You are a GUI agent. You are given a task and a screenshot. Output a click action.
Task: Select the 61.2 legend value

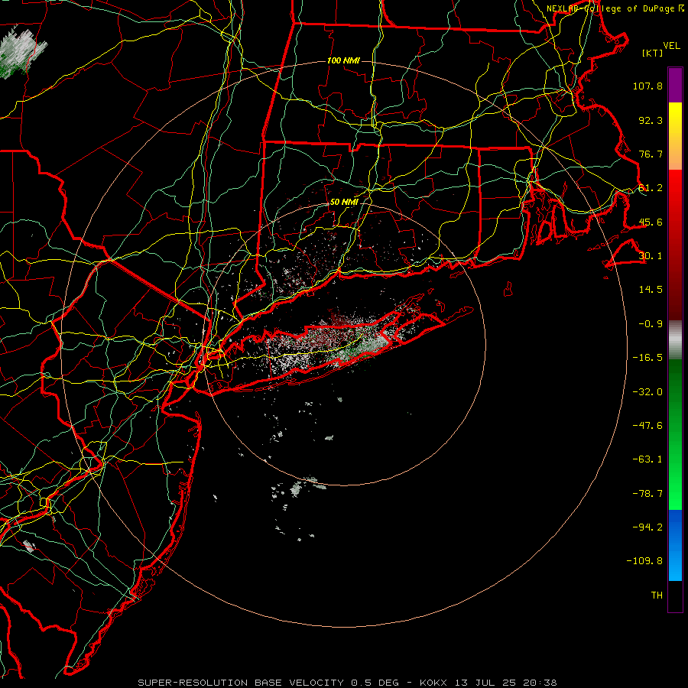point(651,188)
